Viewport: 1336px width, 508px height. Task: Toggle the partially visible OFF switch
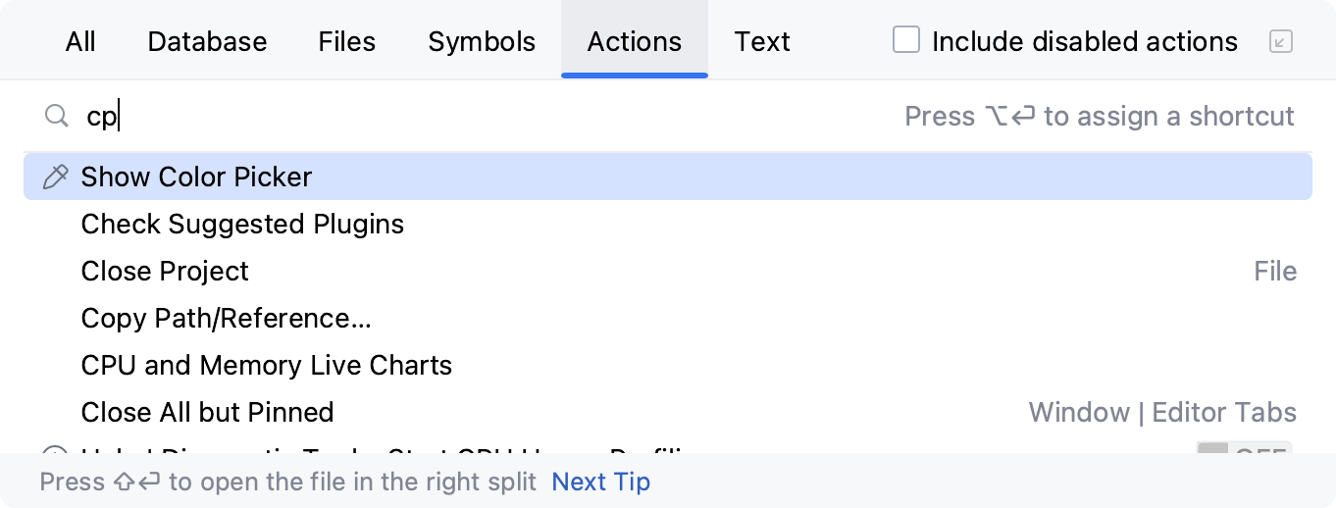coord(1244,452)
